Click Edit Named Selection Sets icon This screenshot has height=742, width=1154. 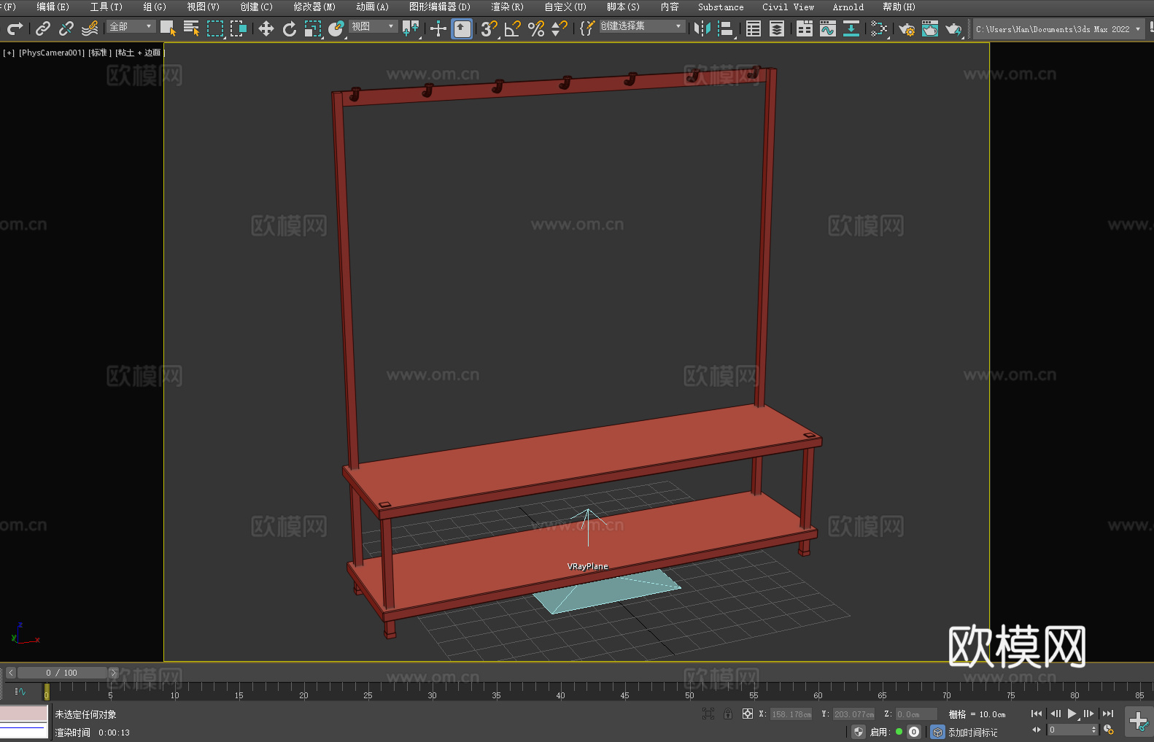(x=587, y=28)
